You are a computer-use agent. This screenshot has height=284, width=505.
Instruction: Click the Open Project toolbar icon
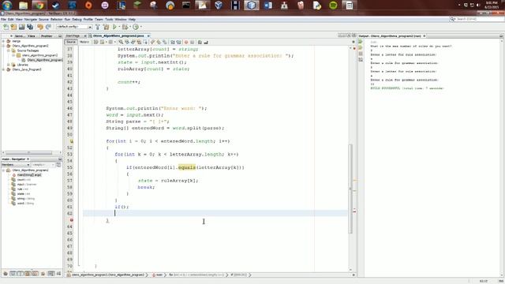21,27
